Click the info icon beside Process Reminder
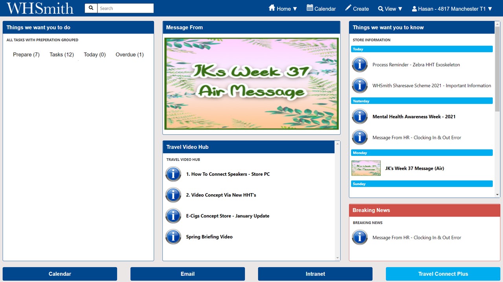This screenshot has height=282, width=503. tap(360, 65)
